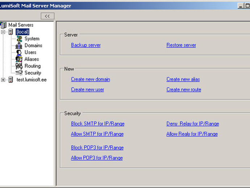Click Block SMTP for IP/Range link

tap(98, 124)
